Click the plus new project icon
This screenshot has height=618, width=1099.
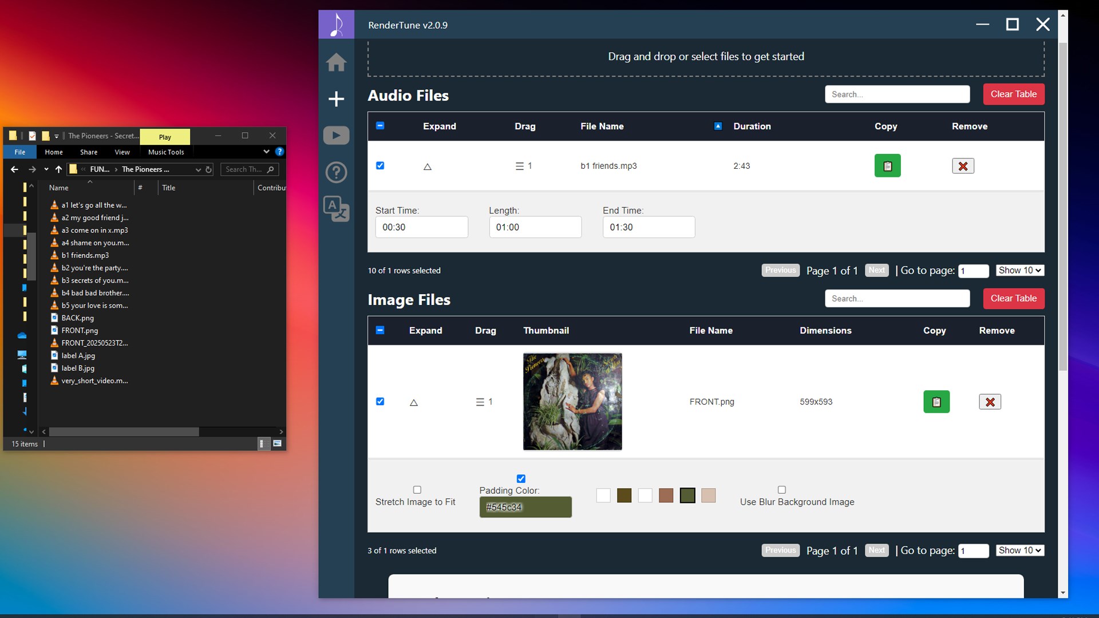pyautogui.click(x=336, y=99)
